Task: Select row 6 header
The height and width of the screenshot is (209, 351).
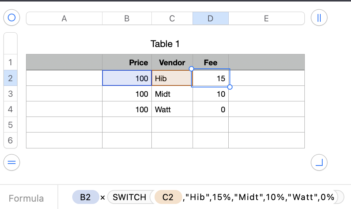Action: (x=10, y=140)
